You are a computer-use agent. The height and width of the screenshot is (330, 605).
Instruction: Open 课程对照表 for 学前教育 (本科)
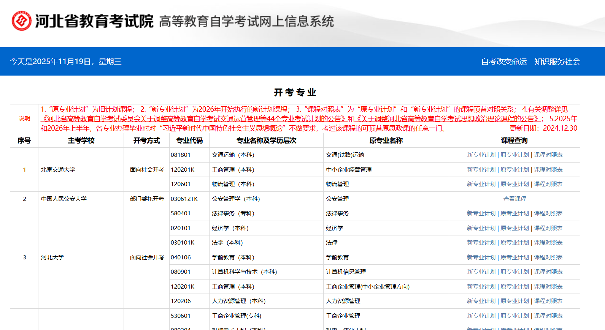pyautogui.click(x=548, y=257)
